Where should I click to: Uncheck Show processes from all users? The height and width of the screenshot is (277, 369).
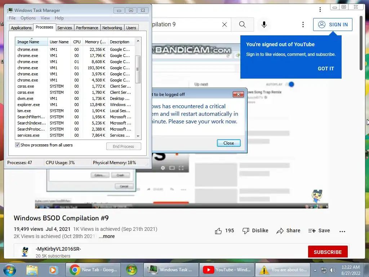(x=17, y=145)
